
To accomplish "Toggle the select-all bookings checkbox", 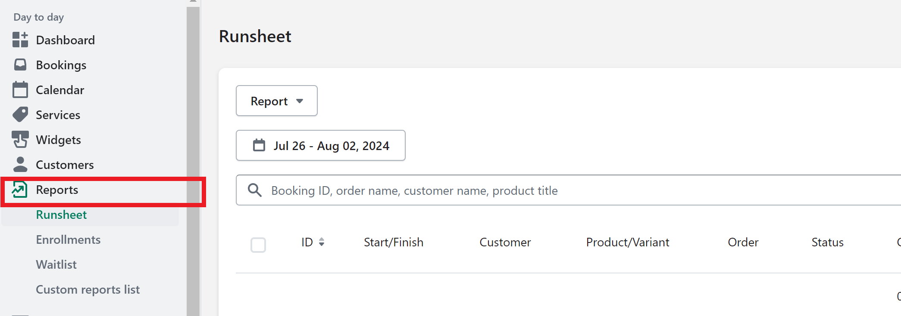I will (258, 245).
